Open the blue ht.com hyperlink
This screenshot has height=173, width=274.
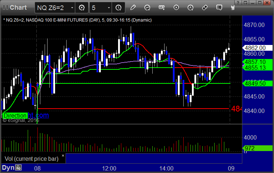pos(38,115)
